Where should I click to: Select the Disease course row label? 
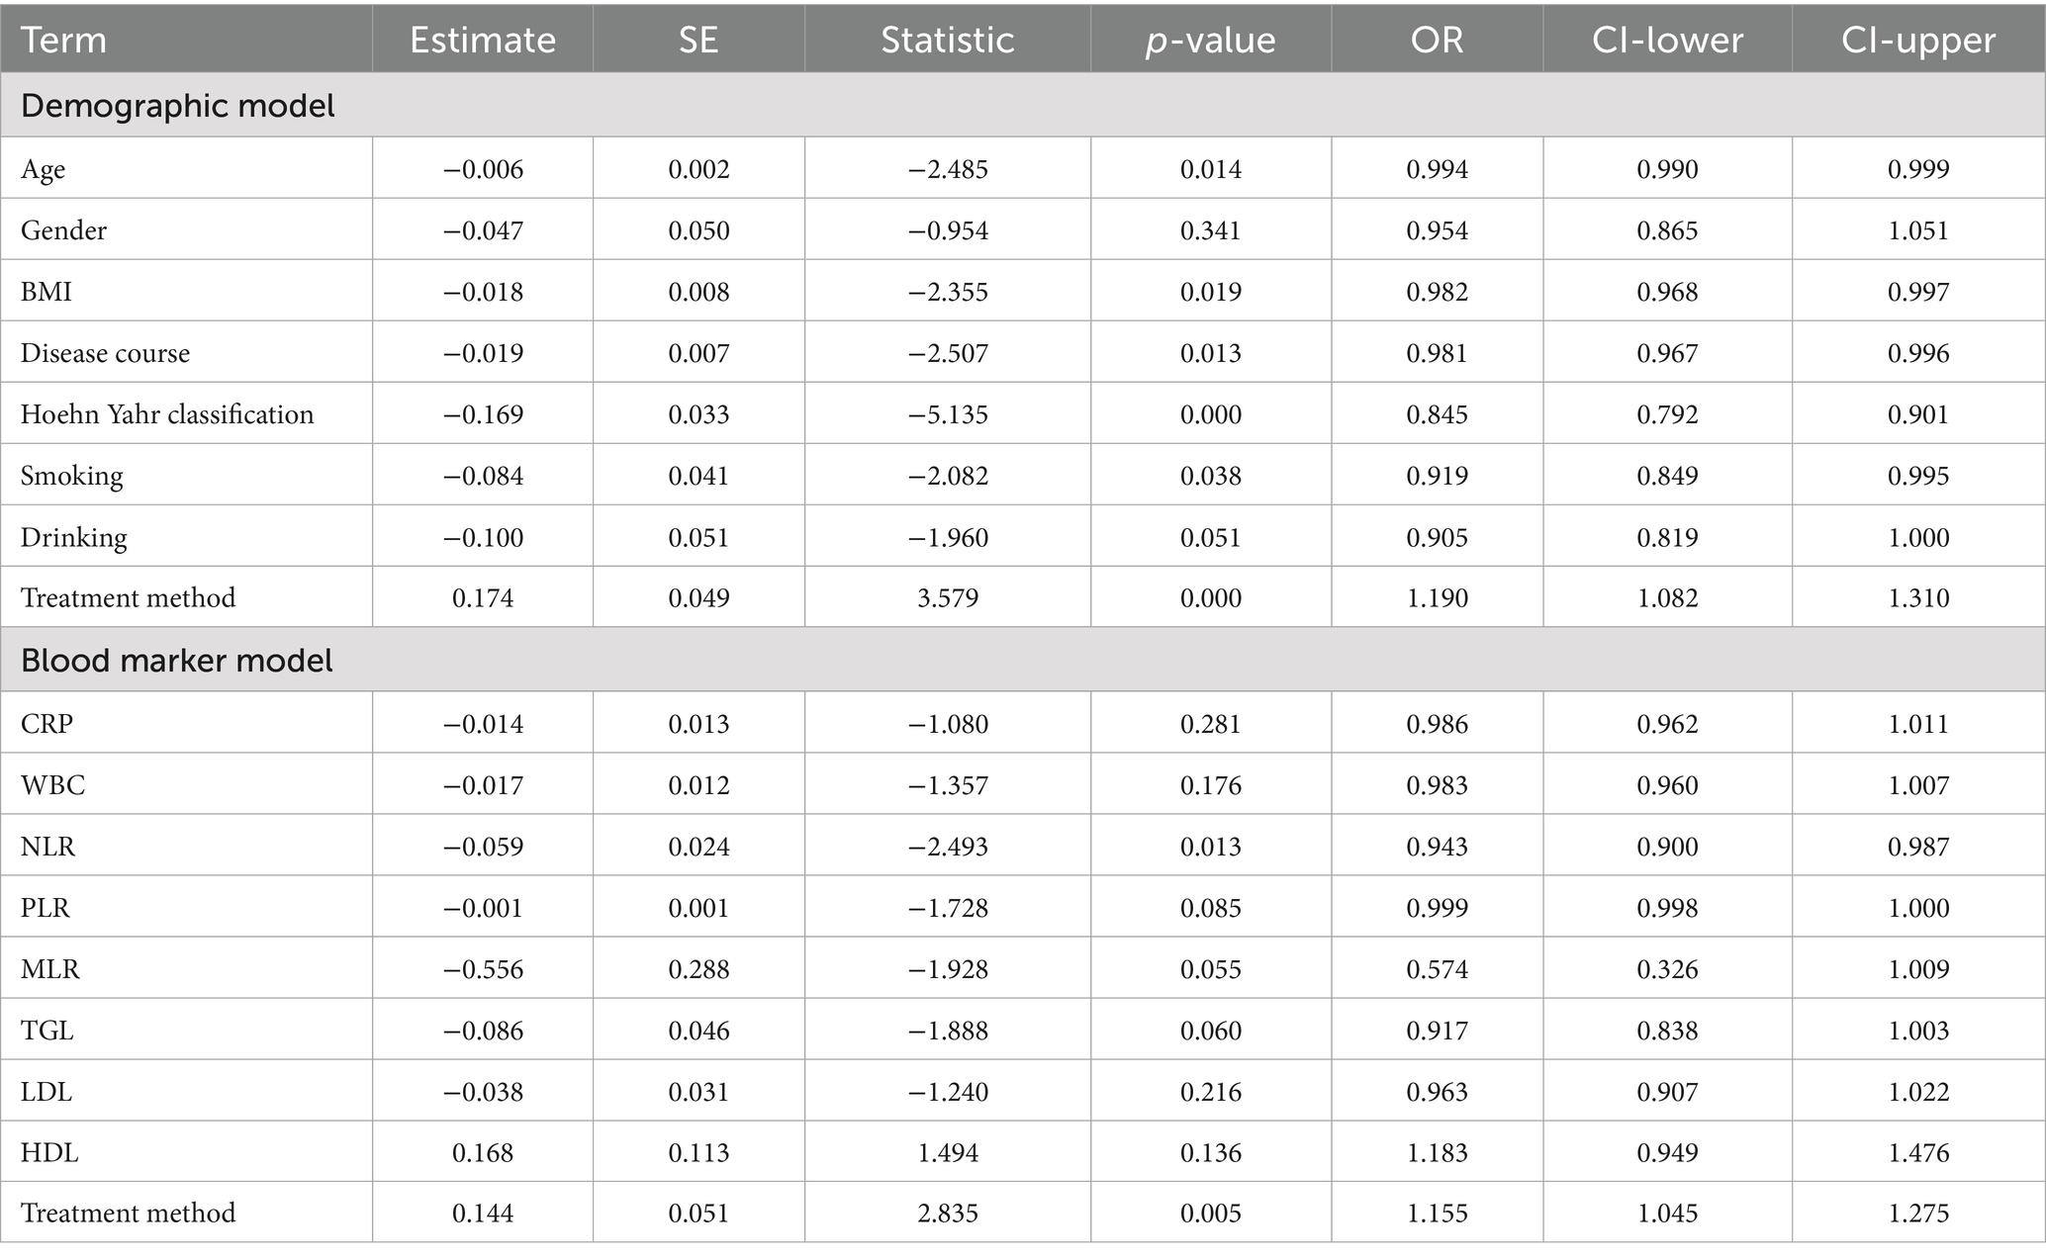(105, 353)
